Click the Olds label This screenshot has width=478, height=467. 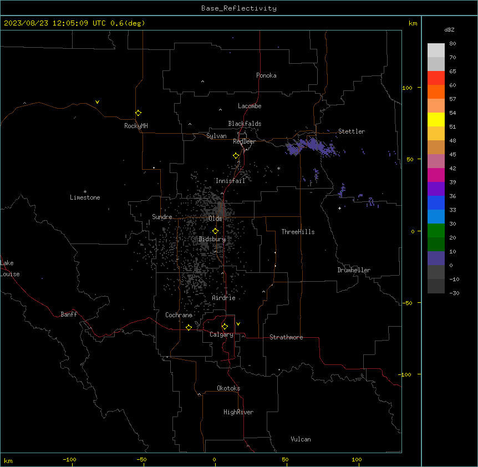(215, 219)
